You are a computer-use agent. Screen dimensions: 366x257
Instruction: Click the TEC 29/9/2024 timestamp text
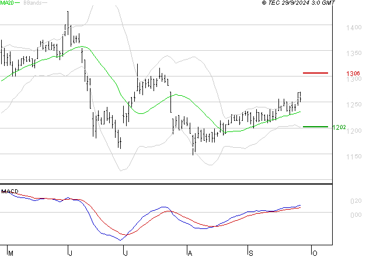(x=298, y=2)
